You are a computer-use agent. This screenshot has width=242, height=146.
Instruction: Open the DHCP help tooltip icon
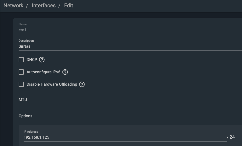(42, 60)
